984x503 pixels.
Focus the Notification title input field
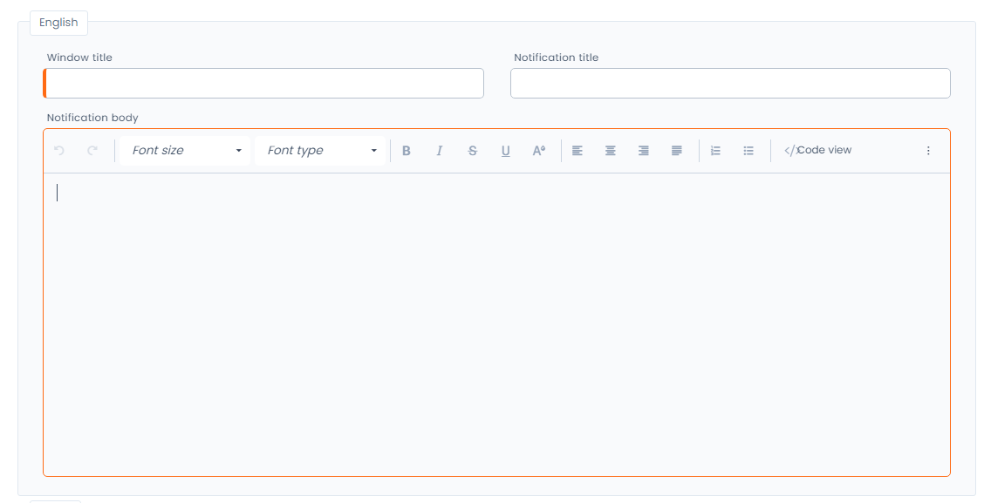pyautogui.click(x=729, y=84)
